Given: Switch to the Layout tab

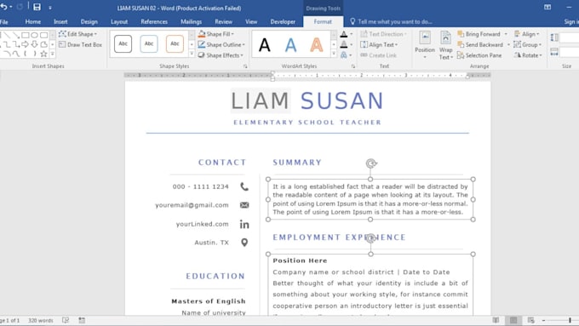Looking at the screenshot, I should click(x=119, y=22).
